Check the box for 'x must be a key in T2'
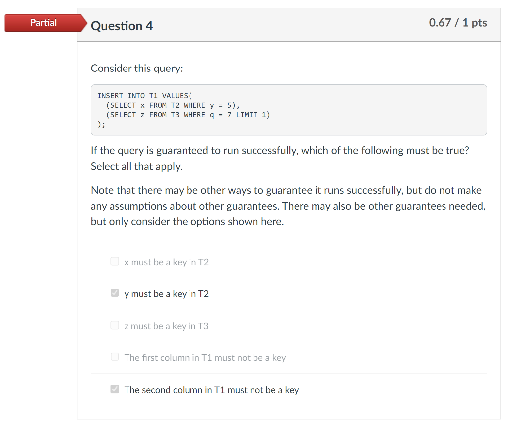The width and height of the screenshot is (508, 421). pyautogui.click(x=115, y=261)
